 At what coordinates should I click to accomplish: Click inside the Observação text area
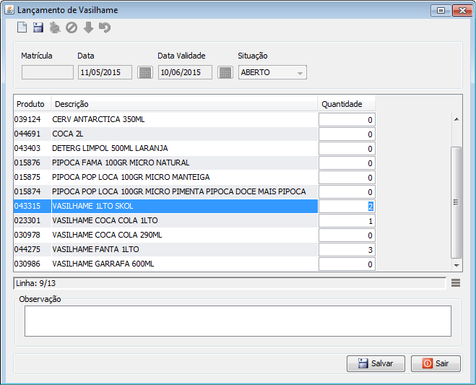coord(238,321)
